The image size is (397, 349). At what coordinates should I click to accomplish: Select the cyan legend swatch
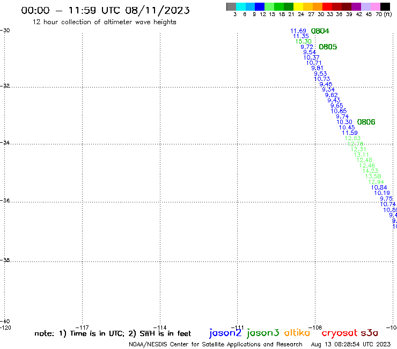point(241,6)
